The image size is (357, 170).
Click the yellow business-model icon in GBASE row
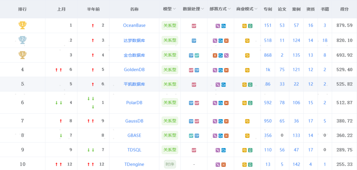click(248, 136)
